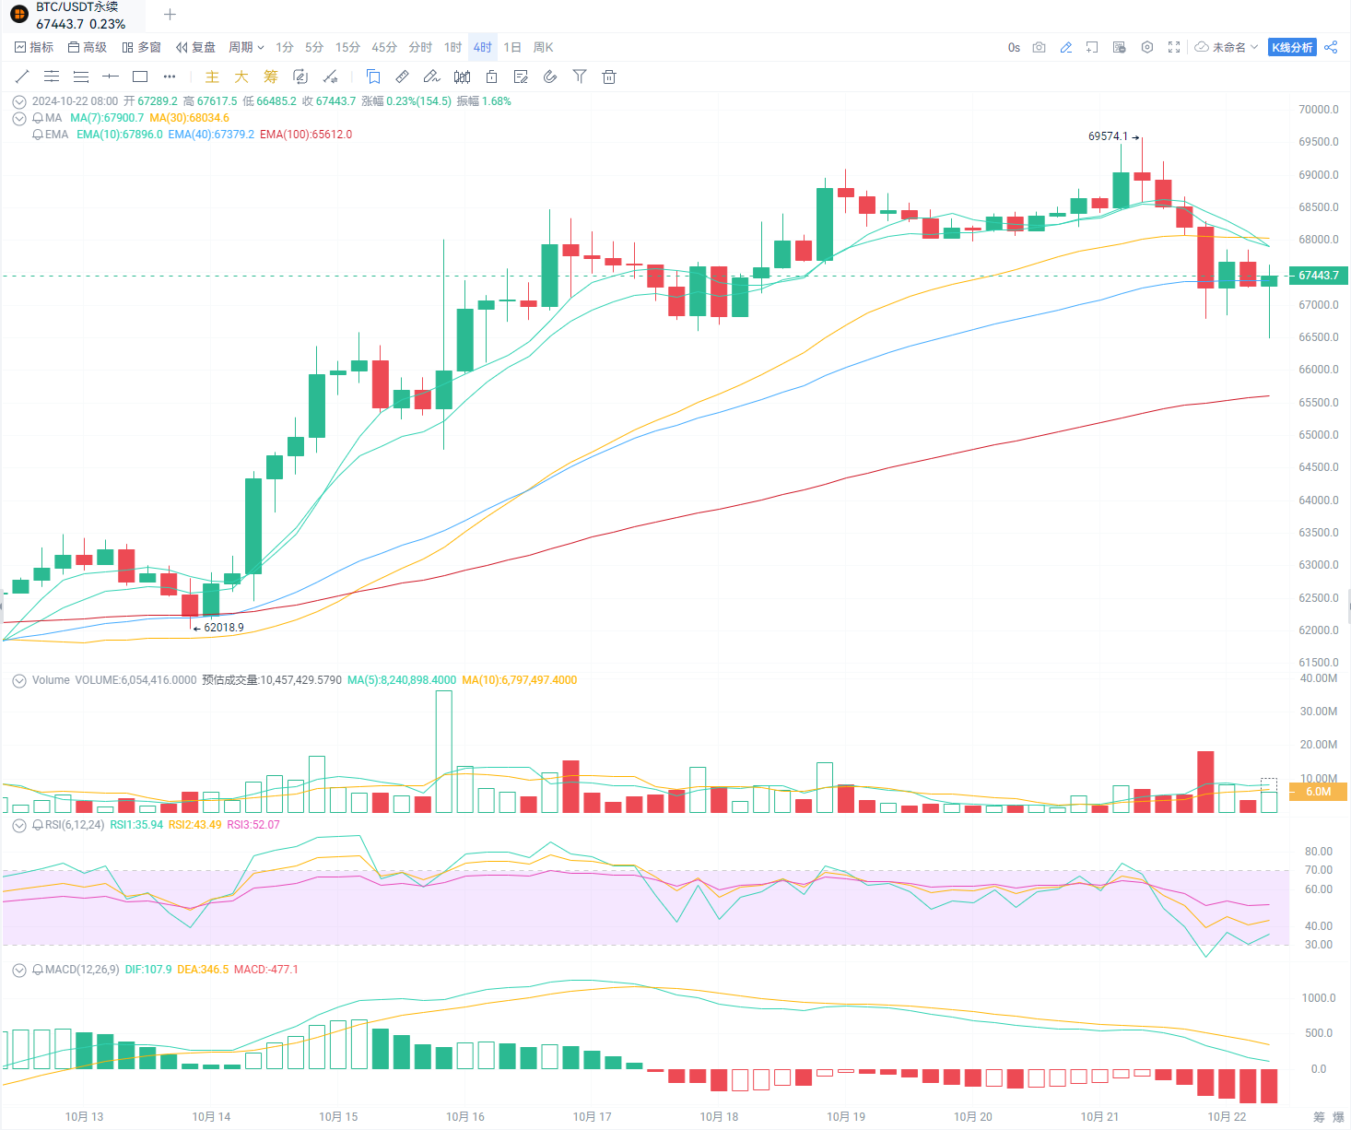1351x1130 pixels.
Task: Select the 5分 timeframe
Action: pos(314,47)
